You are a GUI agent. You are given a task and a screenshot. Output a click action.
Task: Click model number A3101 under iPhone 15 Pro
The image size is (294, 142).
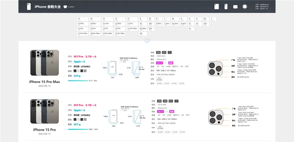[x=168, y=132]
